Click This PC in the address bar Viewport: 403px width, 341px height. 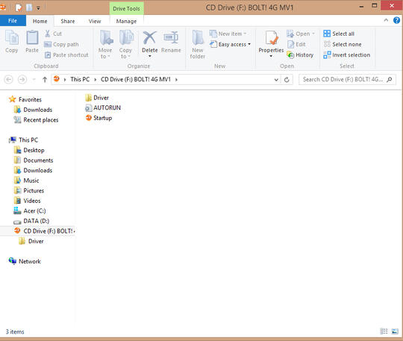[x=80, y=79]
